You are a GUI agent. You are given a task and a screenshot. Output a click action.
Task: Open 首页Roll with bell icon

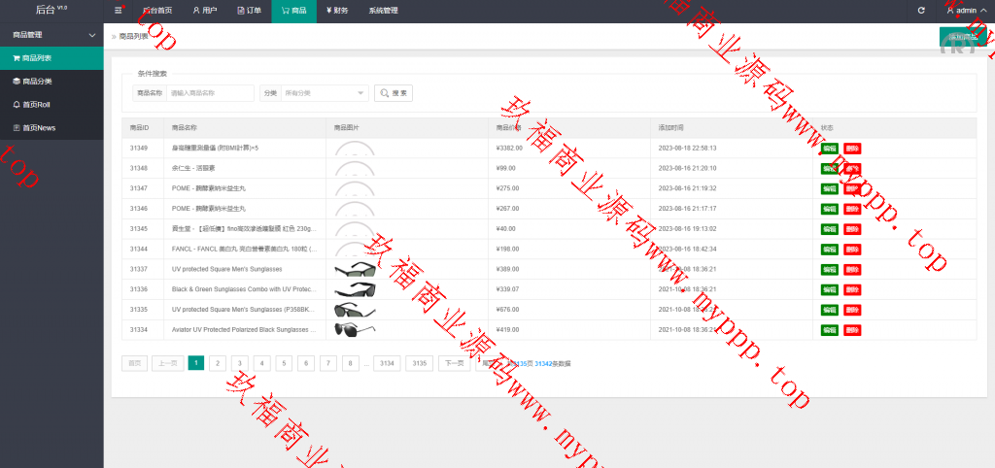point(51,105)
